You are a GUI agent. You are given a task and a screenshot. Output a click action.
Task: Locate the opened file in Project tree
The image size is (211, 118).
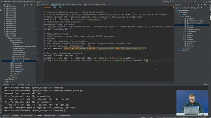[x=25, y=5]
